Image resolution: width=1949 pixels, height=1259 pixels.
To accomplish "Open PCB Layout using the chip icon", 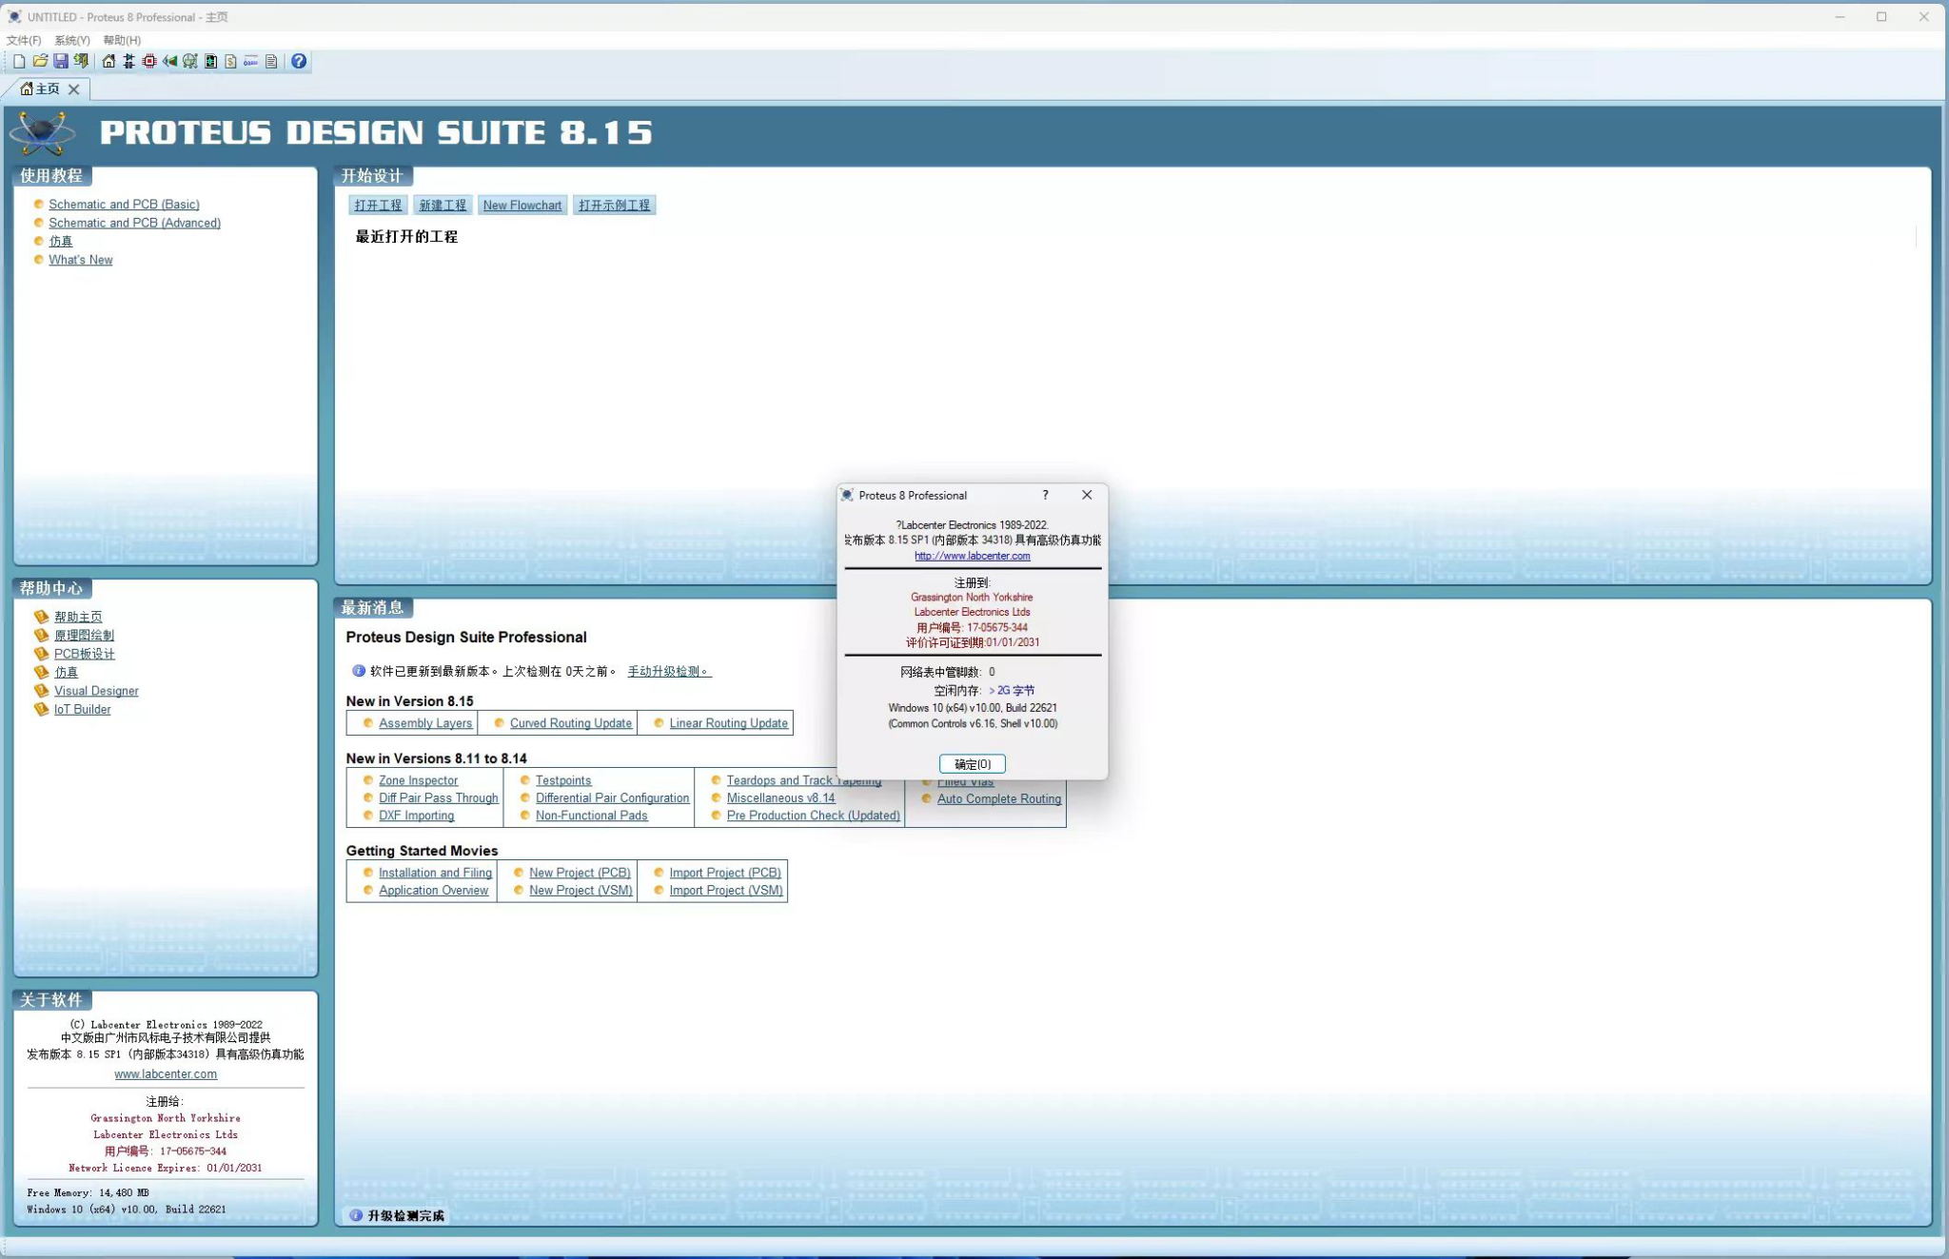I will (149, 62).
